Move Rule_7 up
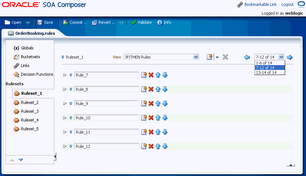Viewport: 306px width, 176px height. click(158, 75)
